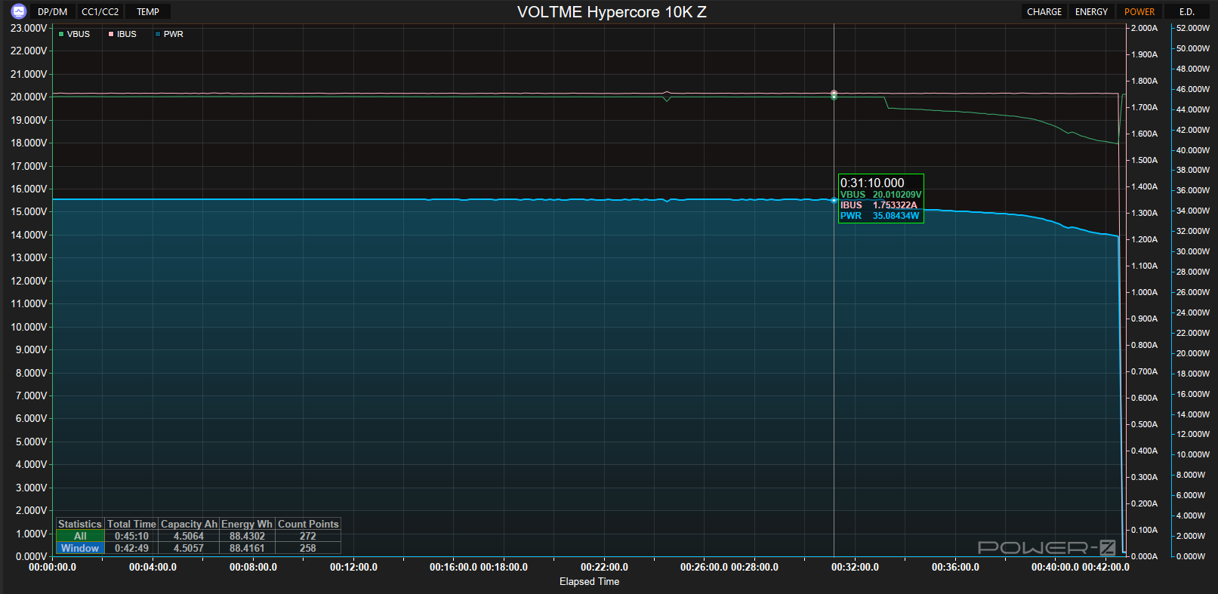Click the round app logo icon beside DP/DM
Image resolution: width=1218 pixels, height=594 pixels.
19,11
